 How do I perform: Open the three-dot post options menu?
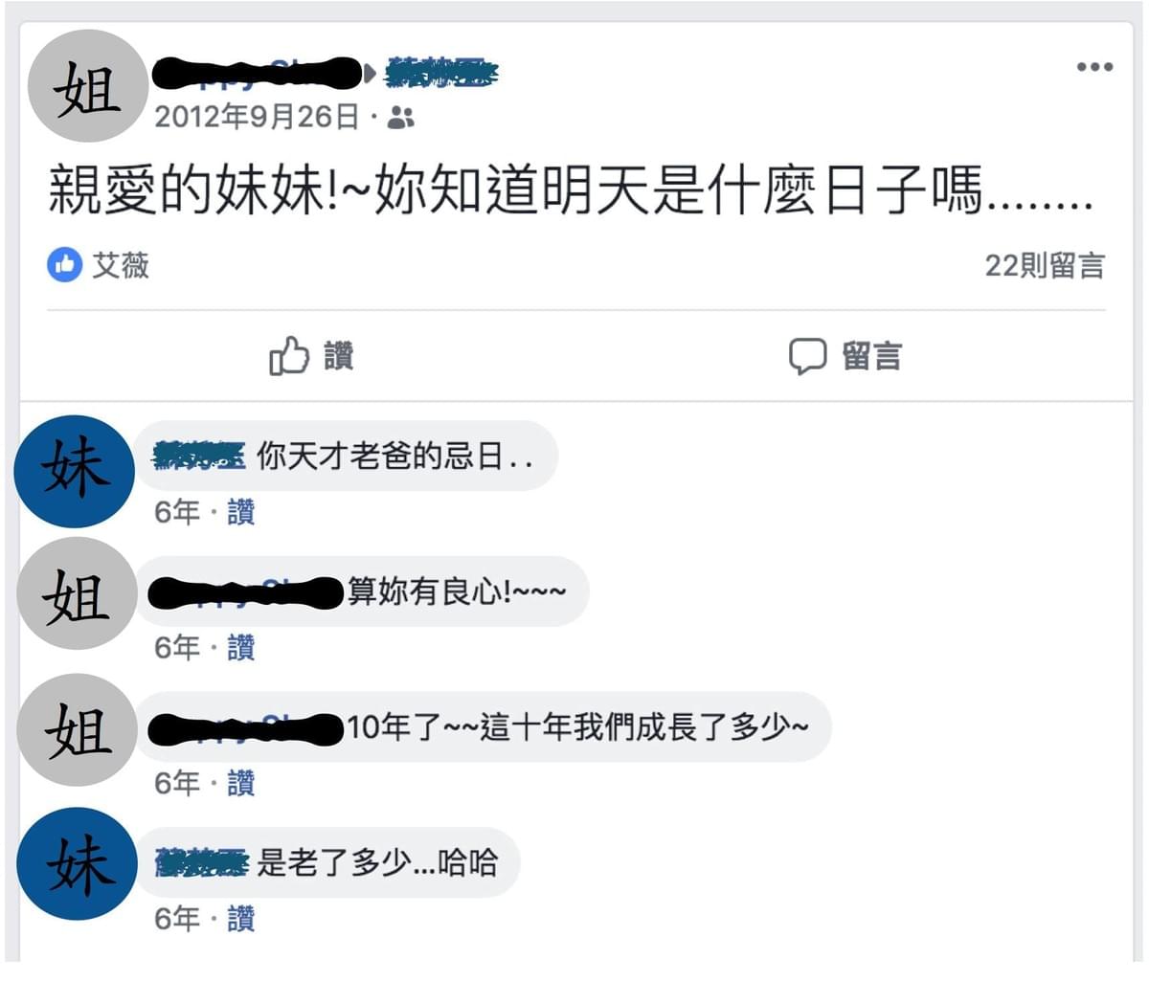1094,67
